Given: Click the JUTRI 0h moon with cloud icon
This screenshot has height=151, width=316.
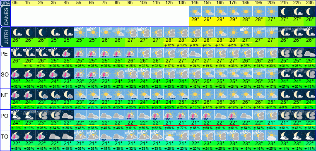Looking at the screenshot, I should click(17, 32).
